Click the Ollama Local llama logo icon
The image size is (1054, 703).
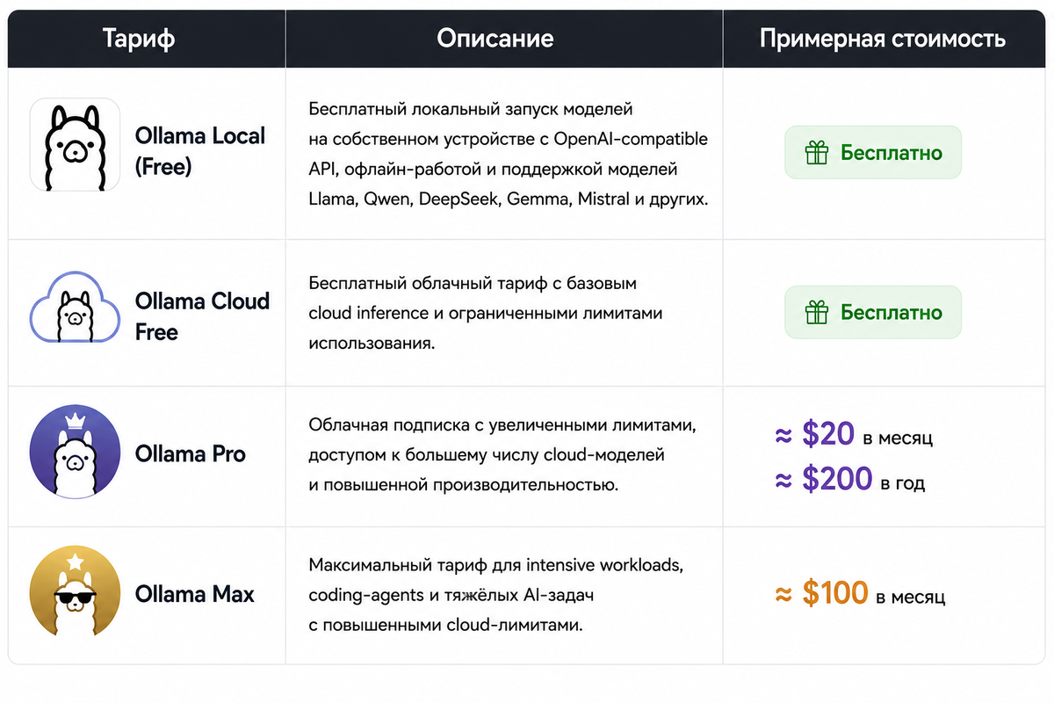pos(75,145)
